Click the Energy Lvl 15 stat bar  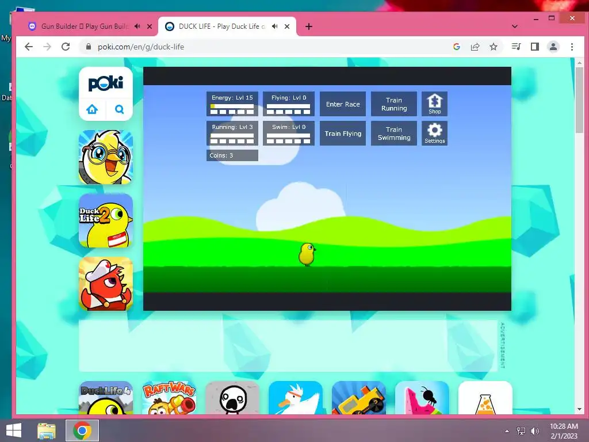click(x=232, y=104)
